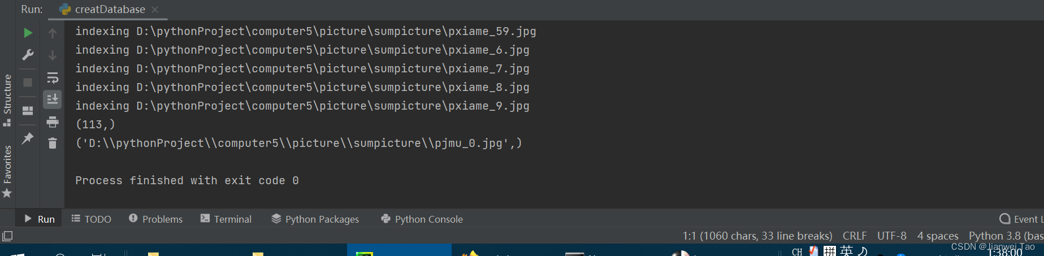This screenshot has height=256, width=1044.
Task: Toggle scroll to end of output
Action: [x=53, y=99]
